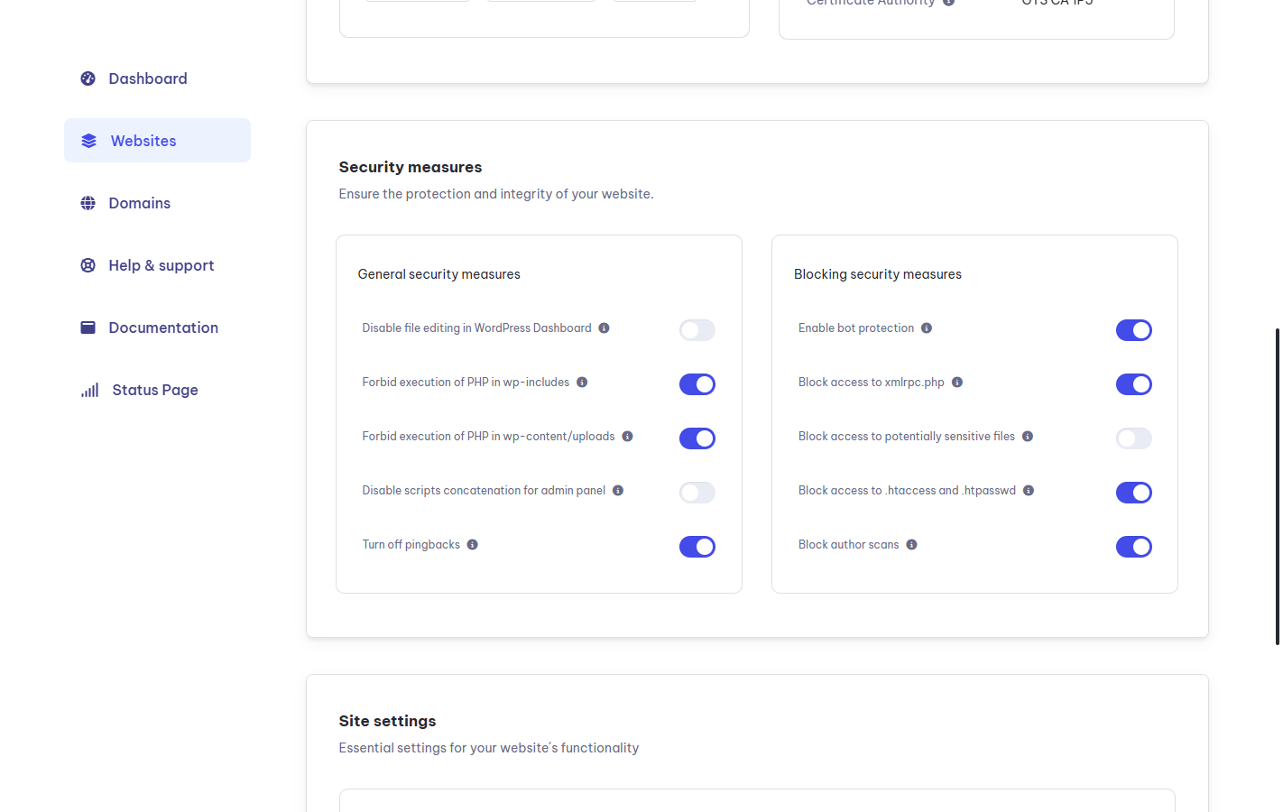Image resolution: width=1283 pixels, height=812 pixels.
Task: Select the Documentation book icon
Action: [x=87, y=327]
